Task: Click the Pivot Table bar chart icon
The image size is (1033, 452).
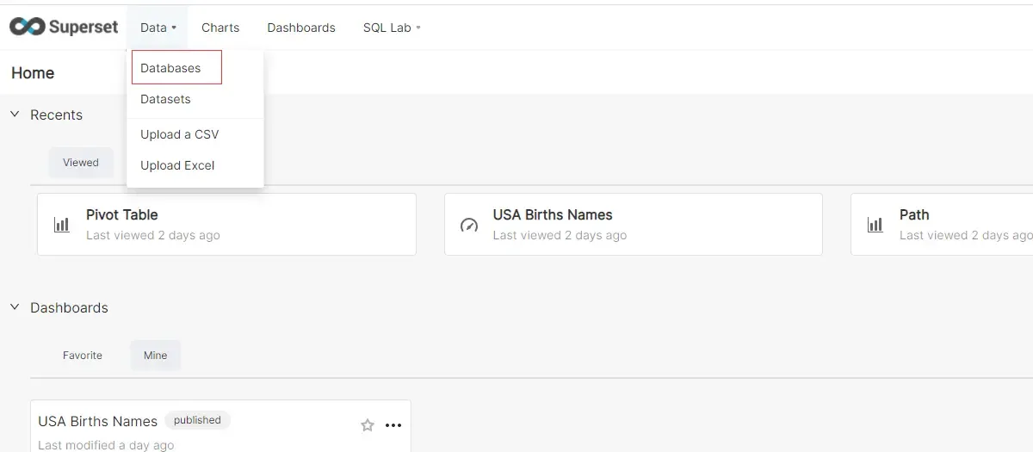Action: pos(62,225)
